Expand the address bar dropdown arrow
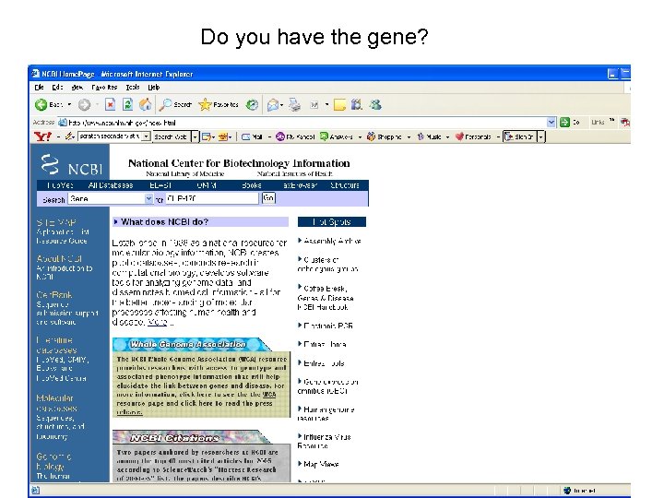Viewport: 664px width, 498px height. point(551,123)
